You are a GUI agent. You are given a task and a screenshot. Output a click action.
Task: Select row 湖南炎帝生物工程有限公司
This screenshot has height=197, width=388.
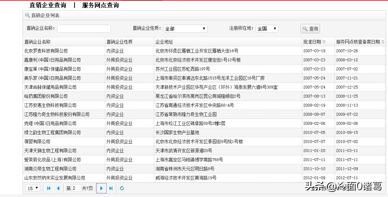(204, 169)
